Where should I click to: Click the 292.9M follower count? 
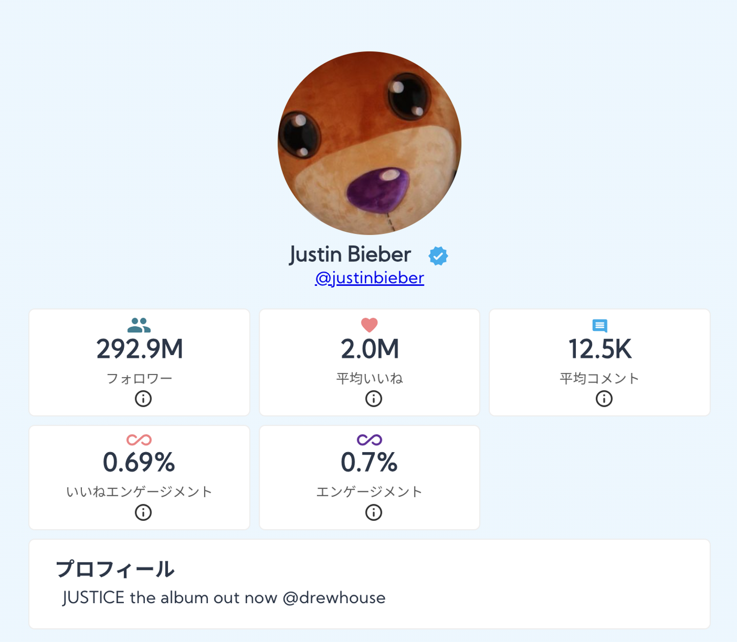(x=139, y=349)
